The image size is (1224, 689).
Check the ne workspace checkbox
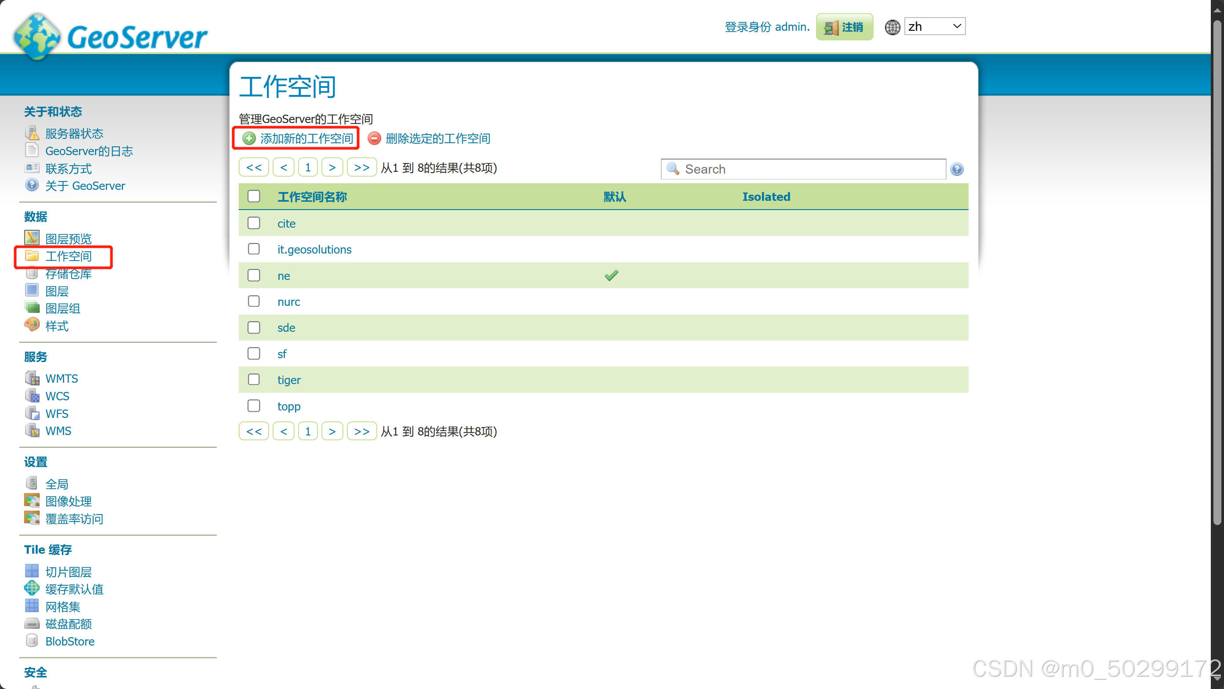[x=254, y=275]
